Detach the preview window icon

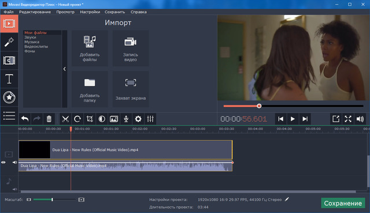click(336, 119)
